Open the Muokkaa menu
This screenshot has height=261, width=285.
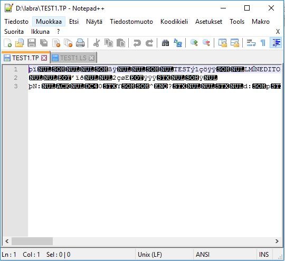[x=49, y=22]
